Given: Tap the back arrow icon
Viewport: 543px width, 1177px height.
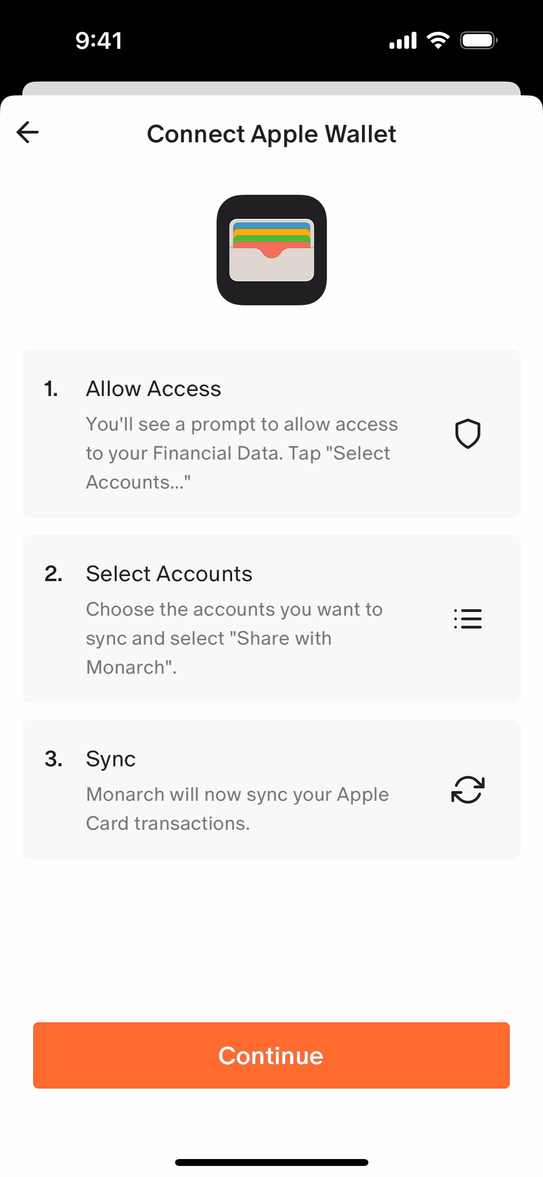Looking at the screenshot, I should [x=28, y=133].
